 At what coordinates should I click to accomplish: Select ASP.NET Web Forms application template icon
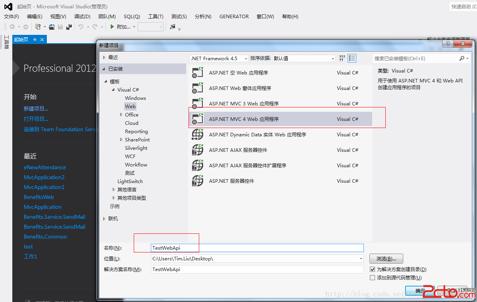198,88
